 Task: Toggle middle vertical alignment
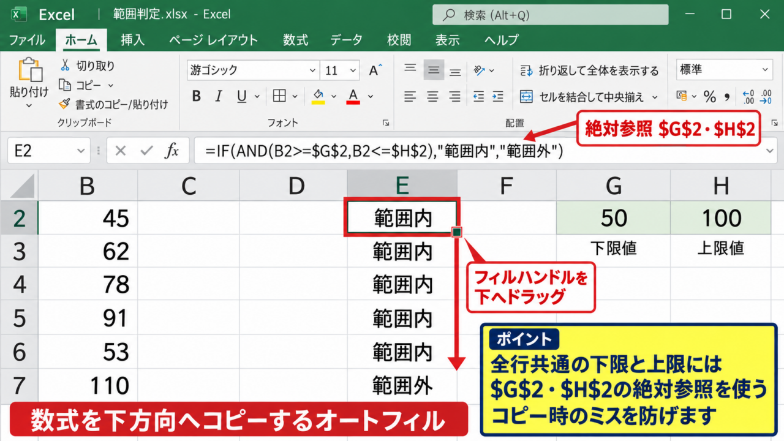[434, 70]
